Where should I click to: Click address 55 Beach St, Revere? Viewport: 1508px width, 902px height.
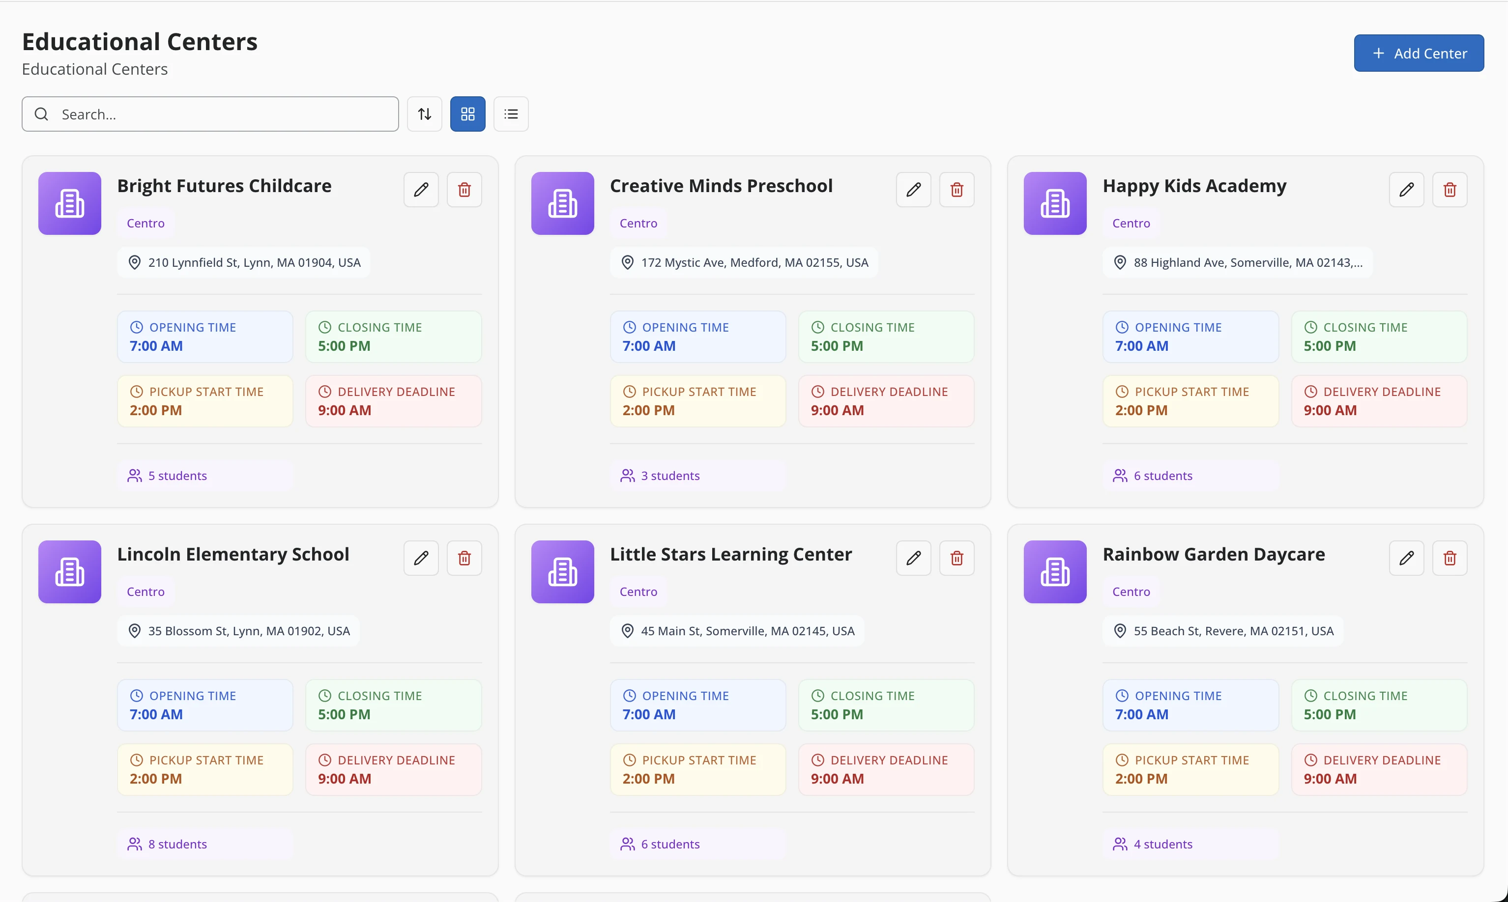pyautogui.click(x=1223, y=631)
